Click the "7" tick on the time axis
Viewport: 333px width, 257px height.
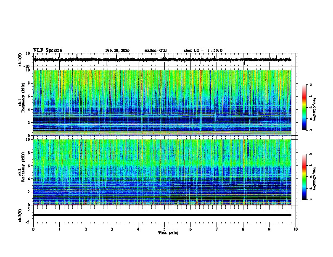pos(217,229)
